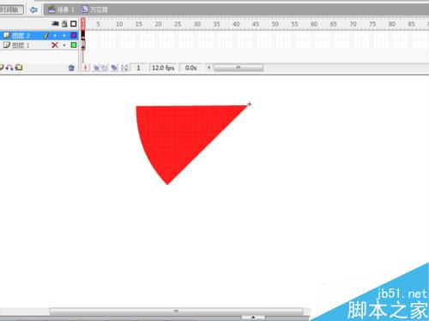The height and width of the screenshot is (321, 429).
Task: Open Modify Onion Markers menu
Action: [124, 68]
